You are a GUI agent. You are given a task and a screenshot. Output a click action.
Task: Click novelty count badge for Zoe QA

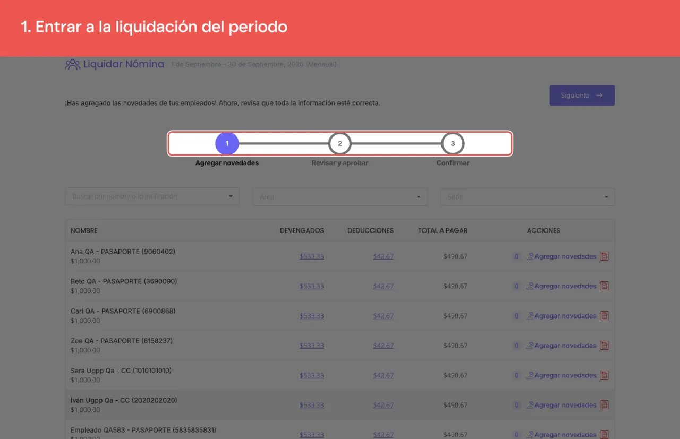pos(516,346)
